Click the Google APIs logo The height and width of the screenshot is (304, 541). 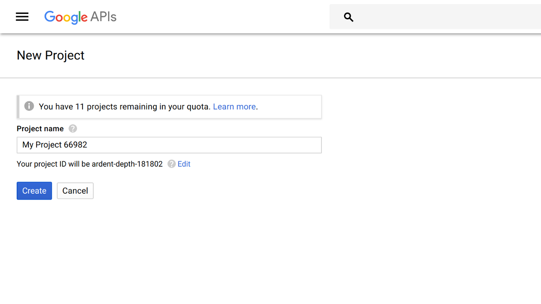tap(80, 18)
